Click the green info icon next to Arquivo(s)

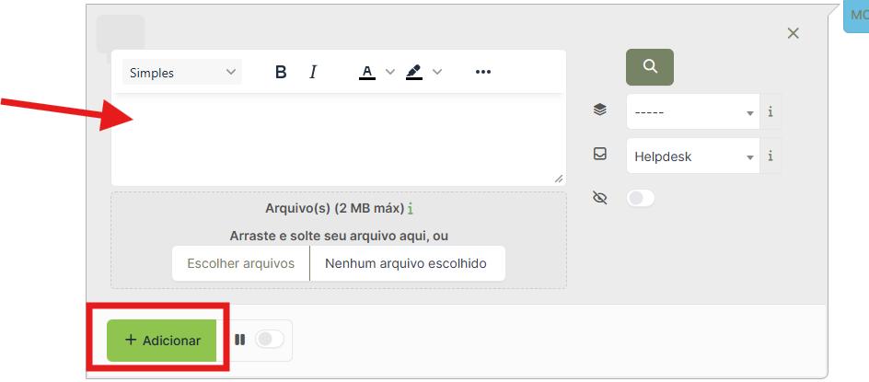pyautogui.click(x=411, y=209)
